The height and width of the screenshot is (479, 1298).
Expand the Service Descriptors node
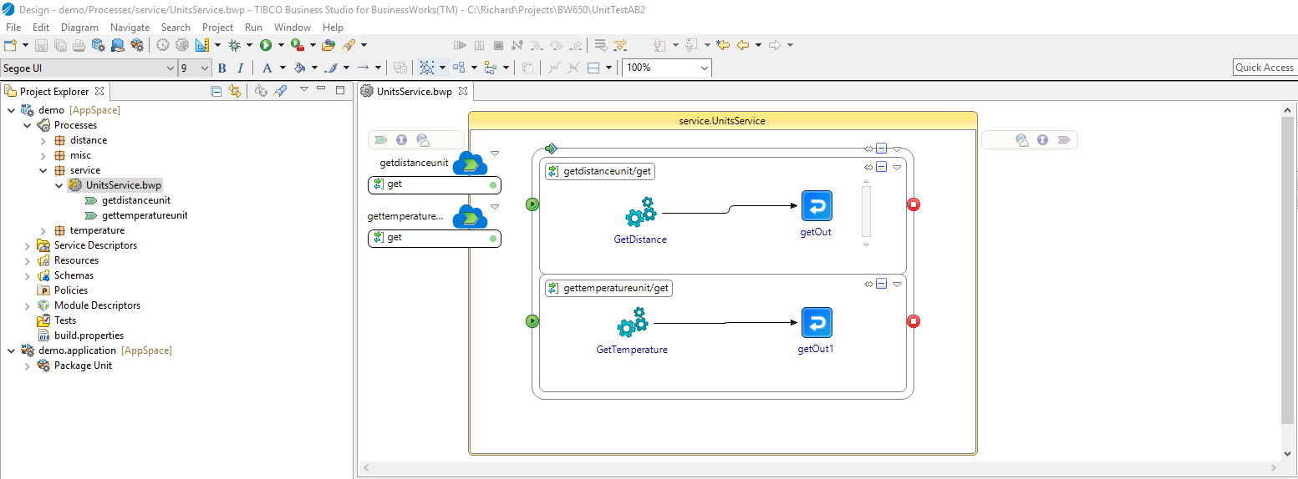[28, 245]
